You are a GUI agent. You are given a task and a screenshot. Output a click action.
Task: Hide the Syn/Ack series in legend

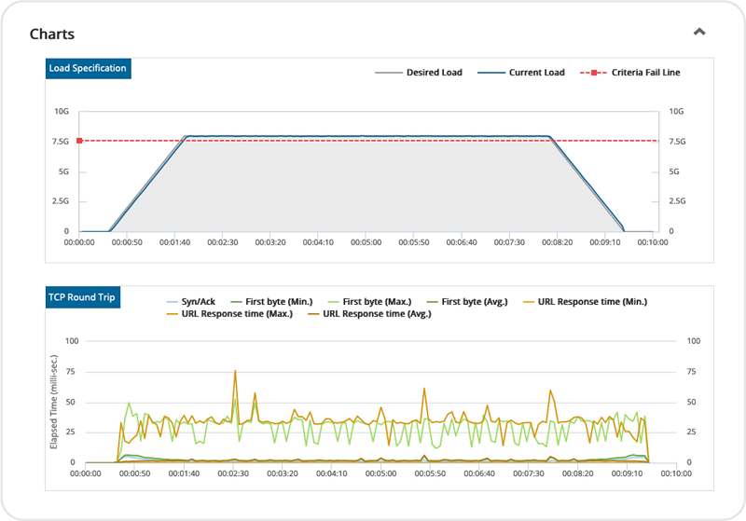pos(191,302)
